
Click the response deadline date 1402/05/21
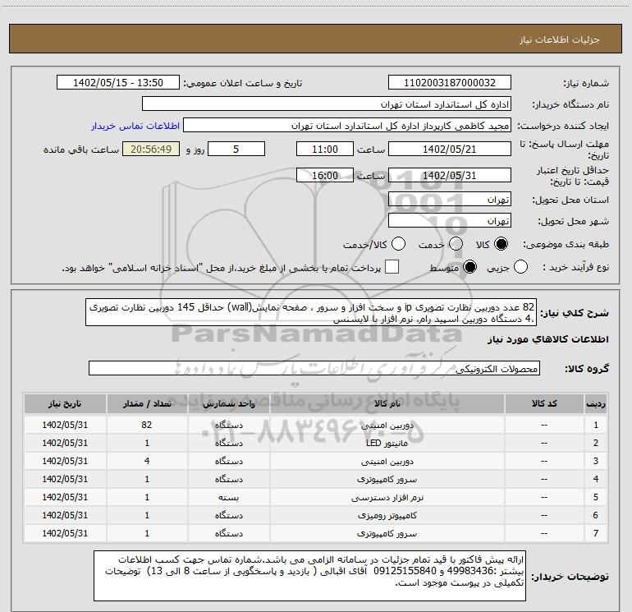pos(450,150)
